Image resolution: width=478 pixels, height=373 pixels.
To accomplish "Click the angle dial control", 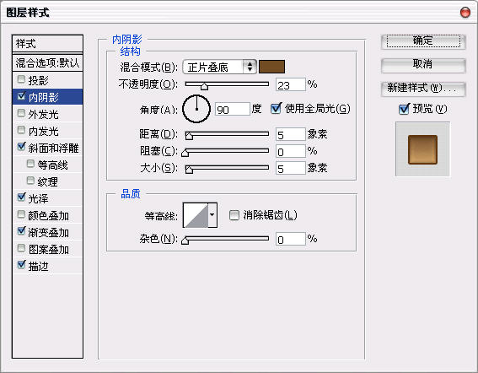I will pyautogui.click(x=196, y=109).
